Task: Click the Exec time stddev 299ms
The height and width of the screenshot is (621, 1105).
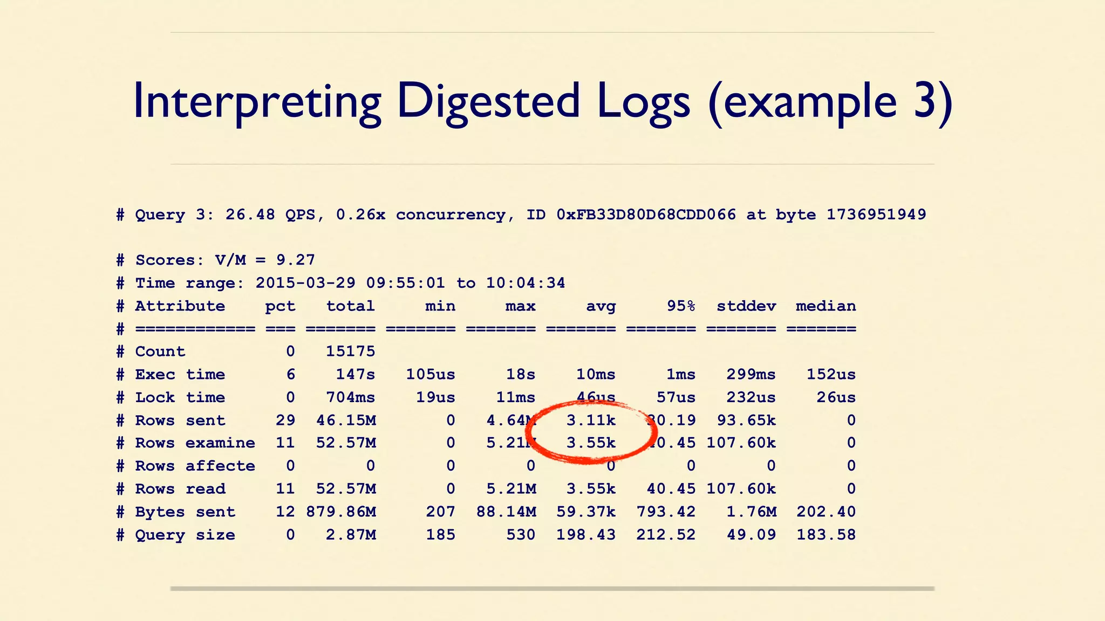Action: pyautogui.click(x=751, y=375)
